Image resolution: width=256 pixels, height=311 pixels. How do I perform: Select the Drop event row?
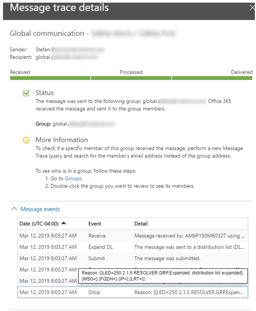pyautogui.click(x=132, y=293)
